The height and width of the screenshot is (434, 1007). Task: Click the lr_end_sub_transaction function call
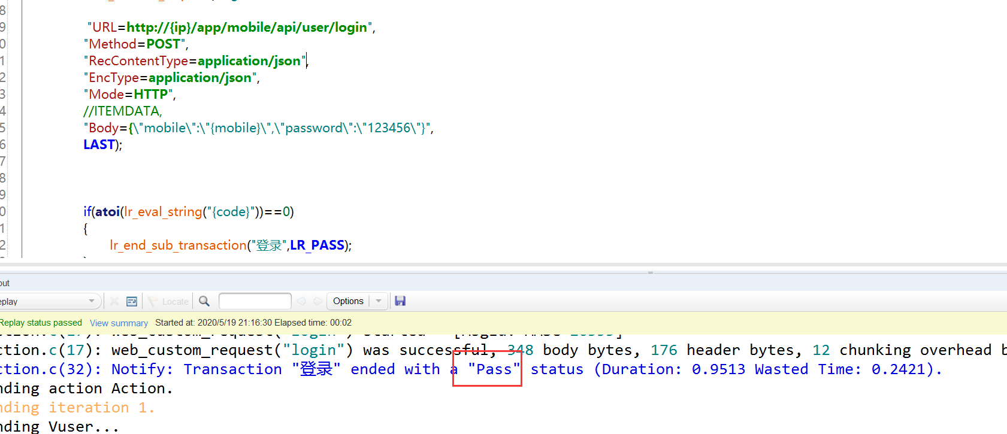pyautogui.click(x=178, y=245)
